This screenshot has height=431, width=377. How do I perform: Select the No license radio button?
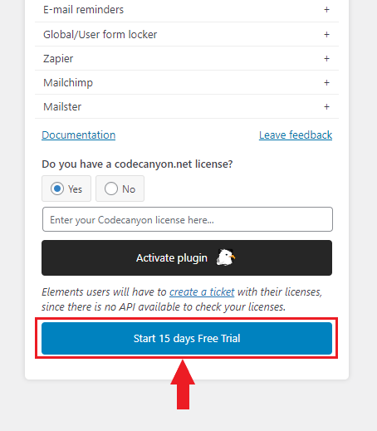[111, 189]
